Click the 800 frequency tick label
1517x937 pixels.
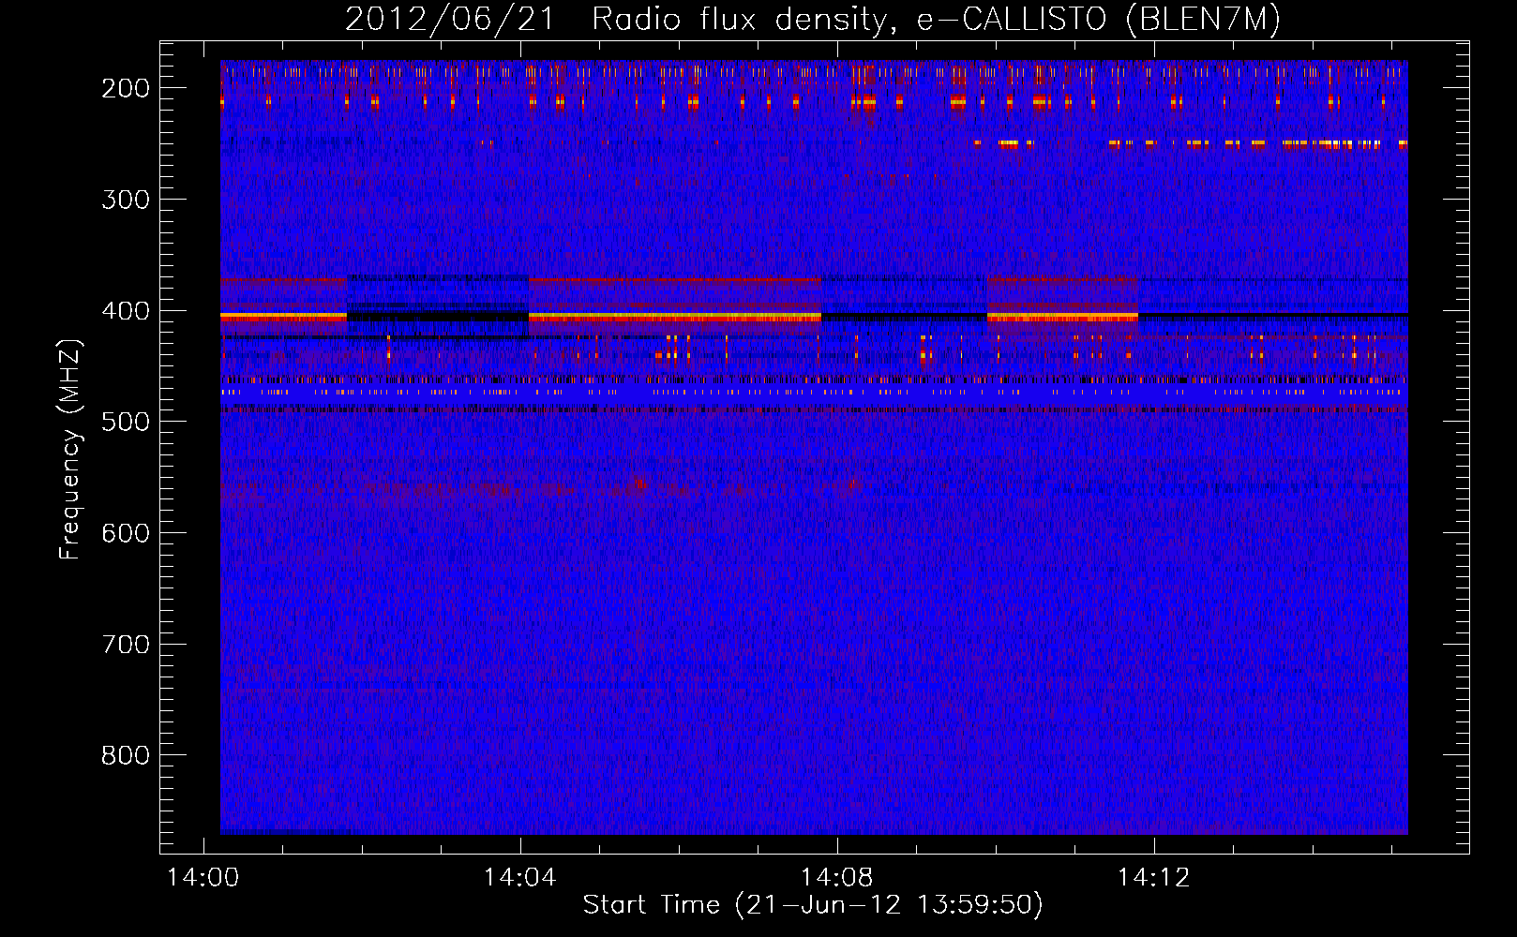[126, 755]
